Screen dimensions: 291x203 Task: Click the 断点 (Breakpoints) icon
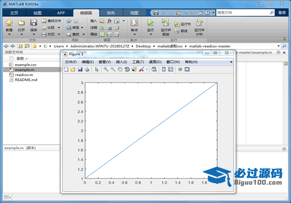[x=134, y=23]
